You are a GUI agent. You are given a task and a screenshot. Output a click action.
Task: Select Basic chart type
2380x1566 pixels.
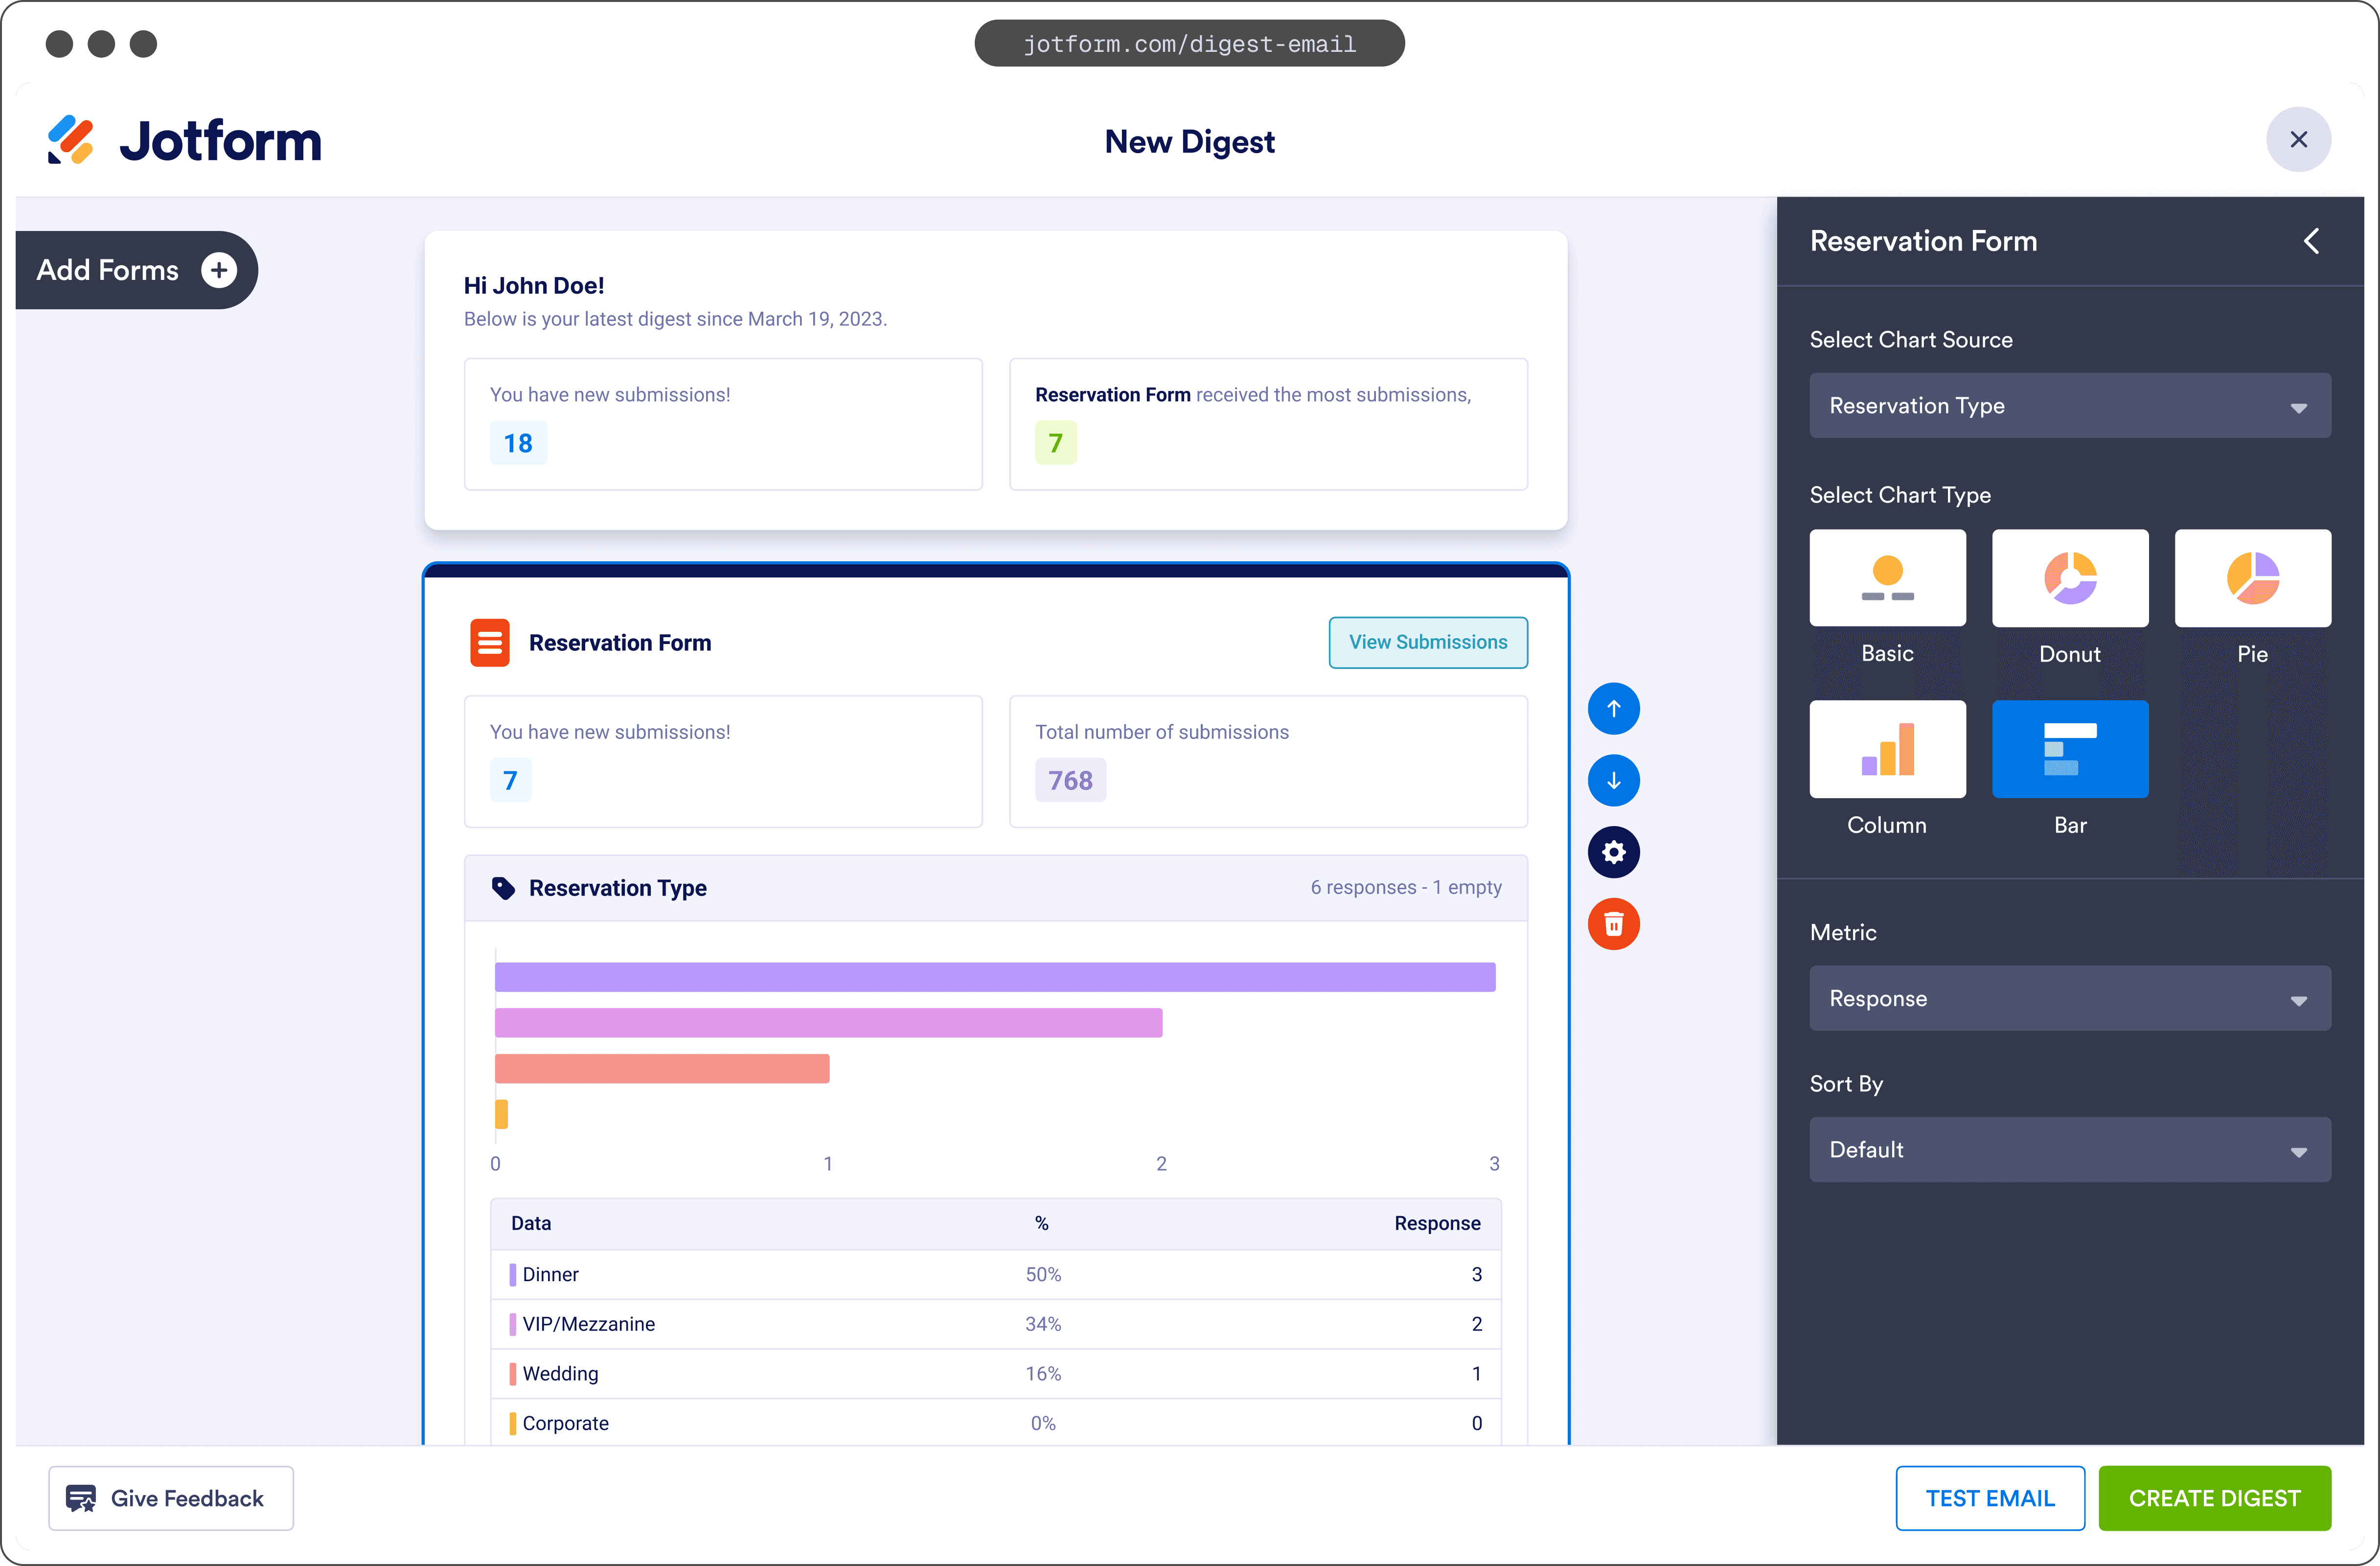pos(1887,578)
